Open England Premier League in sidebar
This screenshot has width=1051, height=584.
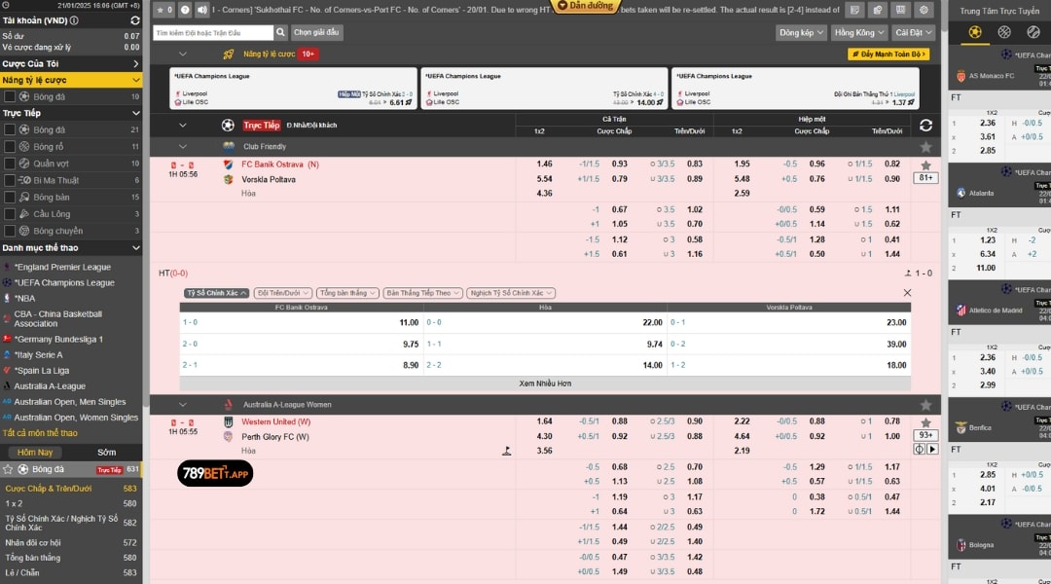click(x=62, y=268)
